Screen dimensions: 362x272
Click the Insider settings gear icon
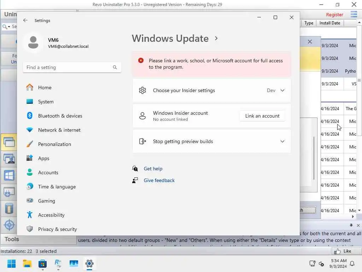[x=142, y=90]
